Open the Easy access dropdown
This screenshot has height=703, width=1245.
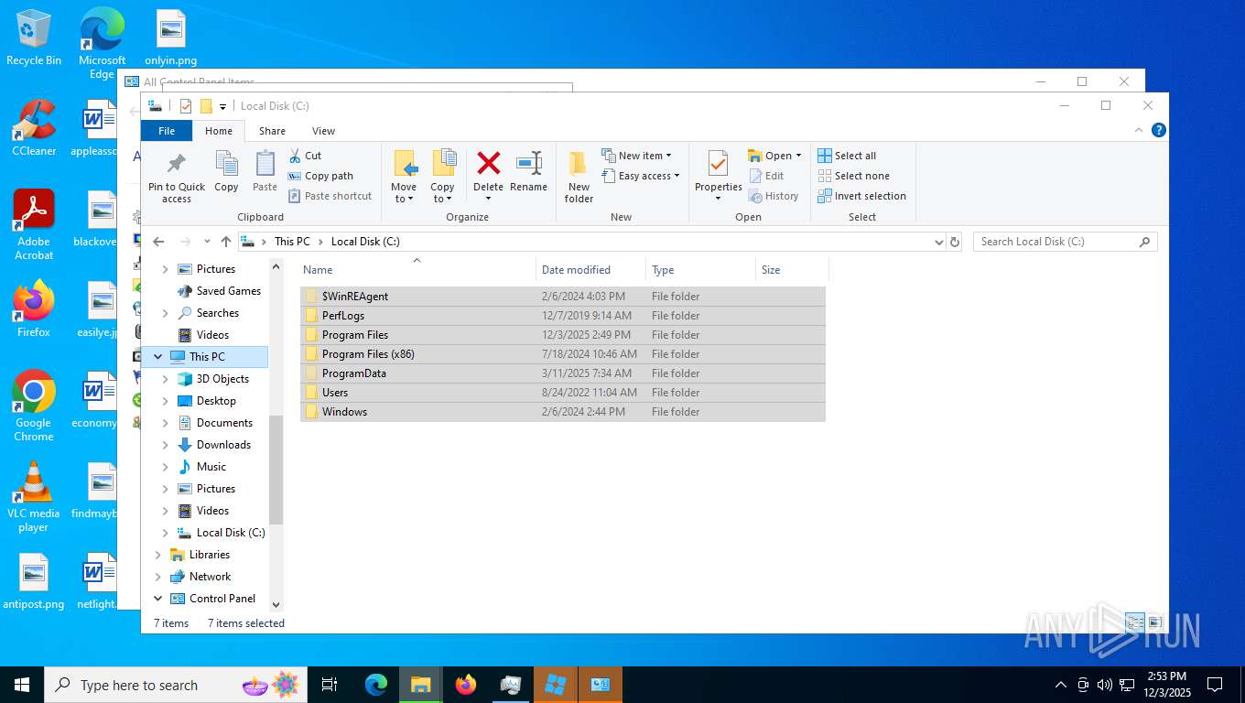(641, 176)
